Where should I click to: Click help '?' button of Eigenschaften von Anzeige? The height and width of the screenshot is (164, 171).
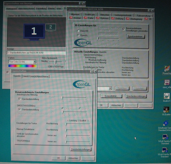tap(80, 3)
